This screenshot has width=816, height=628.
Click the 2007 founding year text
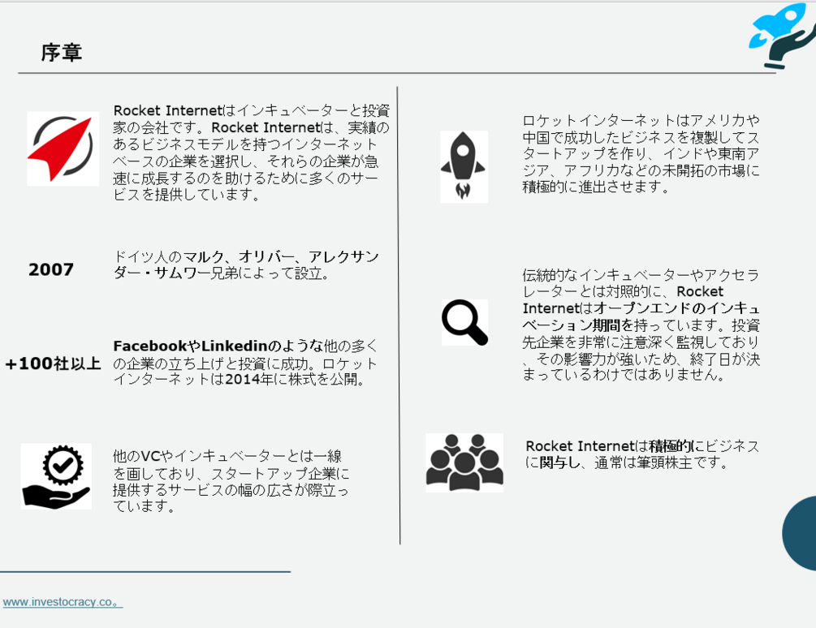pyautogui.click(x=51, y=269)
